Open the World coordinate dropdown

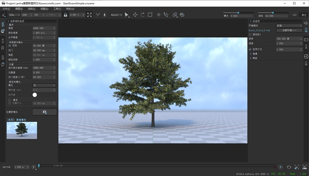[x=116, y=15]
